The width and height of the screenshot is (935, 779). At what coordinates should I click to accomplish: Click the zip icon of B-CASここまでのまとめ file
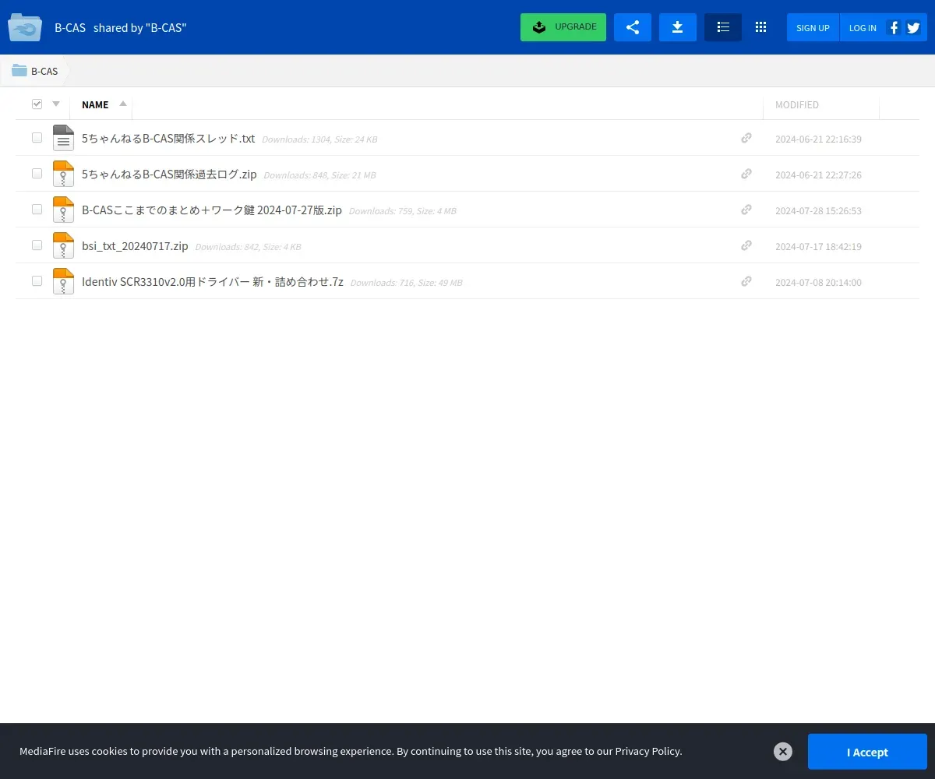coord(63,210)
